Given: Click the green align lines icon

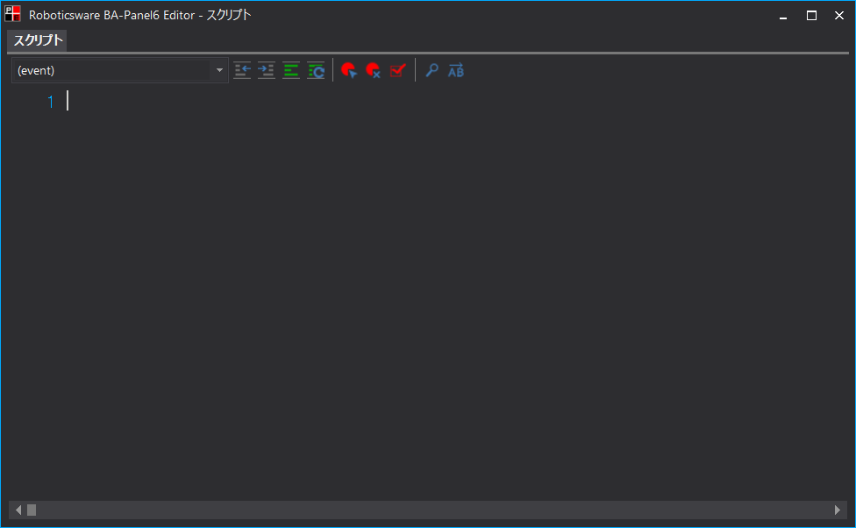Looking at the screenshot, I should pos(291,70).
